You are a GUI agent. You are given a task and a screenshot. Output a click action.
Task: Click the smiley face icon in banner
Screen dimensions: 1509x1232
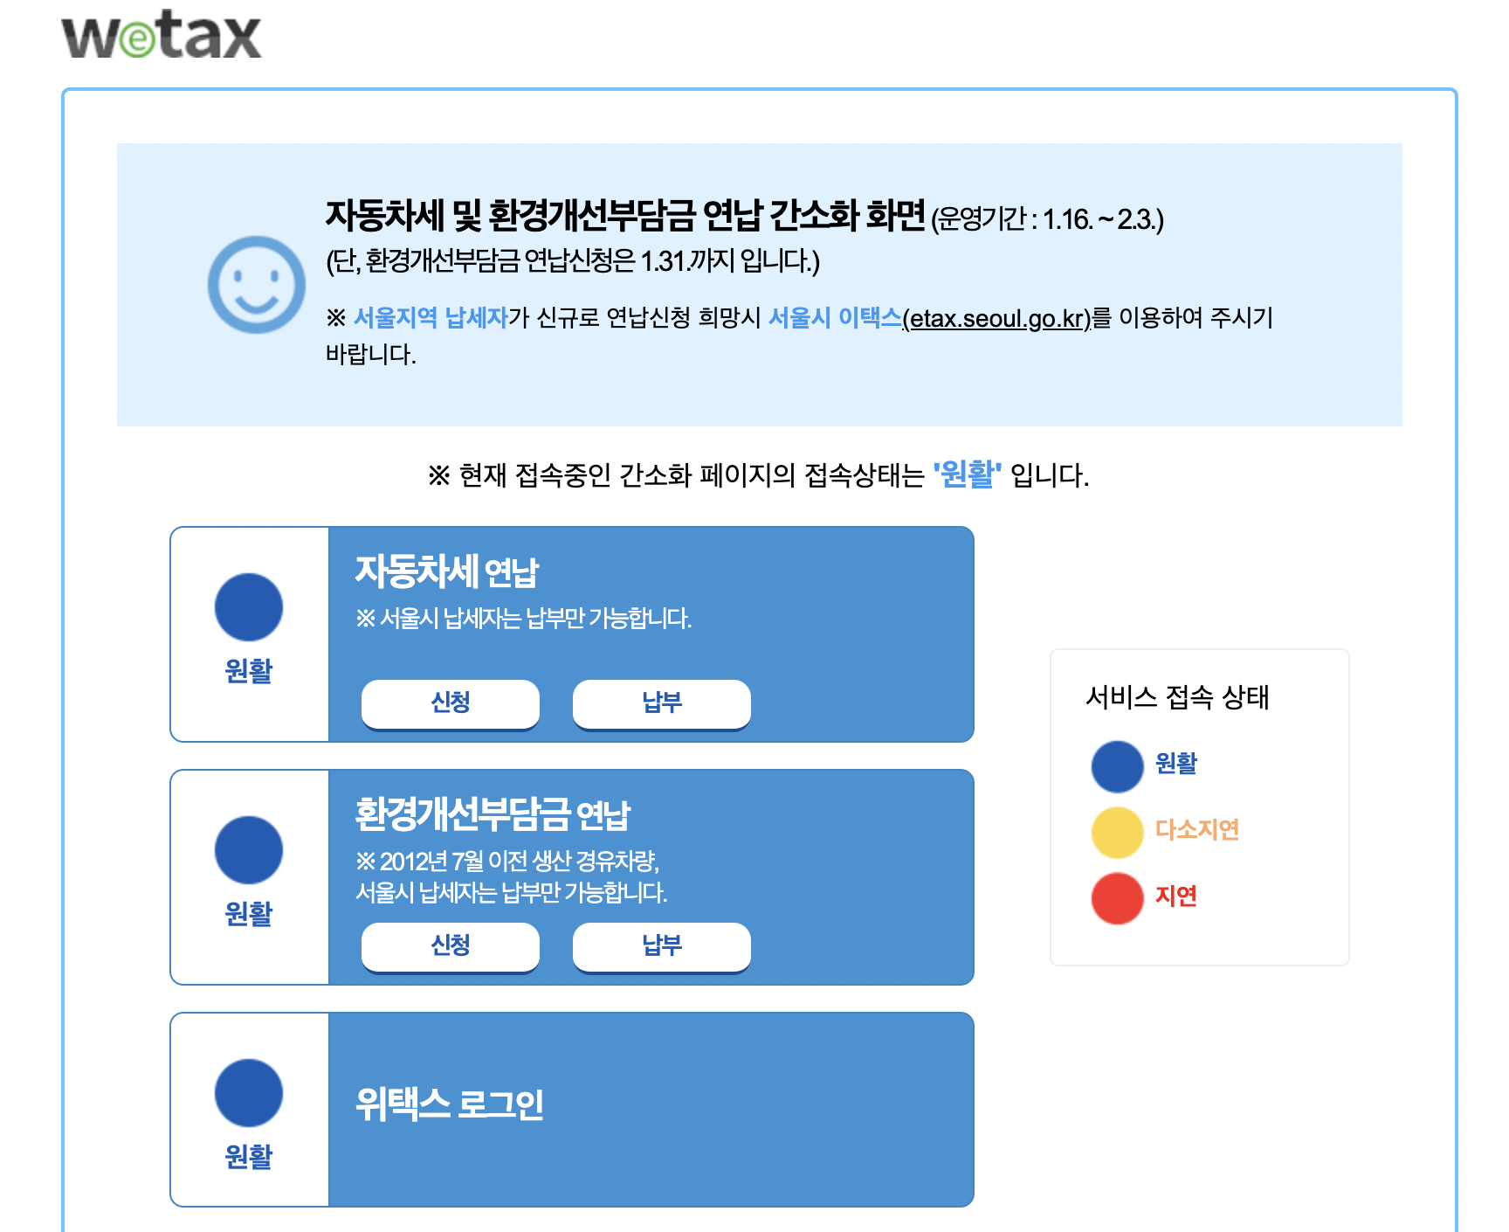(x=257, y=285)
